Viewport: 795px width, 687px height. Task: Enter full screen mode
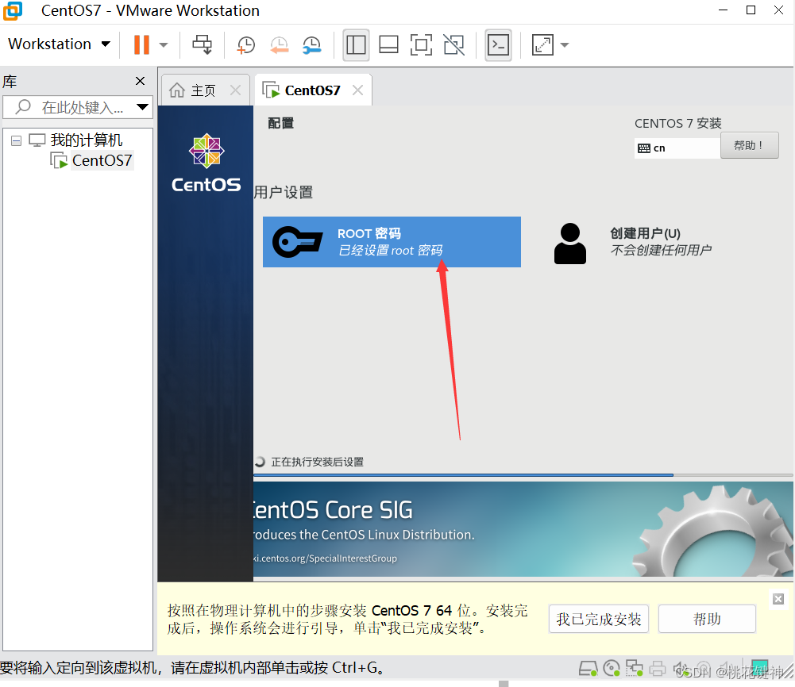pyautogui.click(x=421, y=45)
